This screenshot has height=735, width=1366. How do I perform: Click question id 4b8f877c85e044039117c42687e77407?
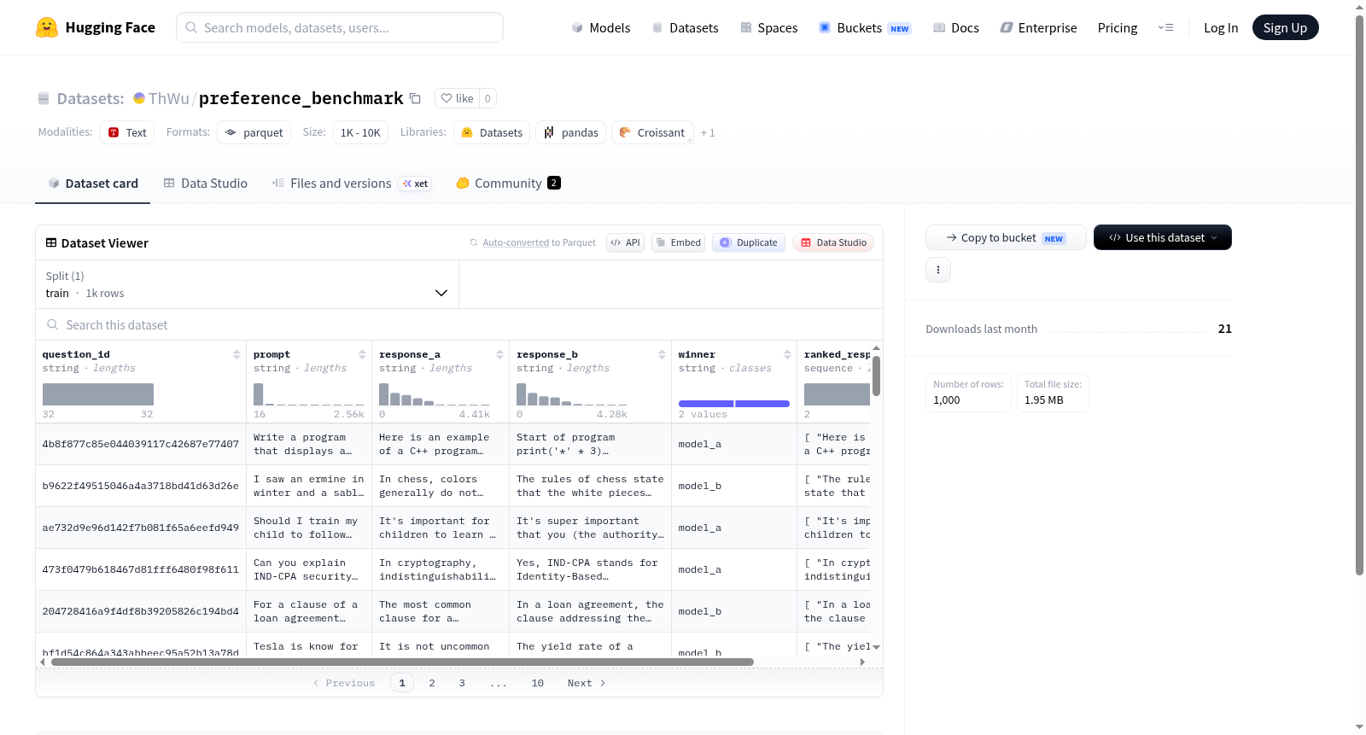(141, 444)
